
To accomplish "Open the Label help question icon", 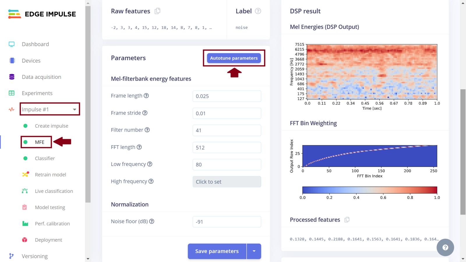I will tap(258, 11).
